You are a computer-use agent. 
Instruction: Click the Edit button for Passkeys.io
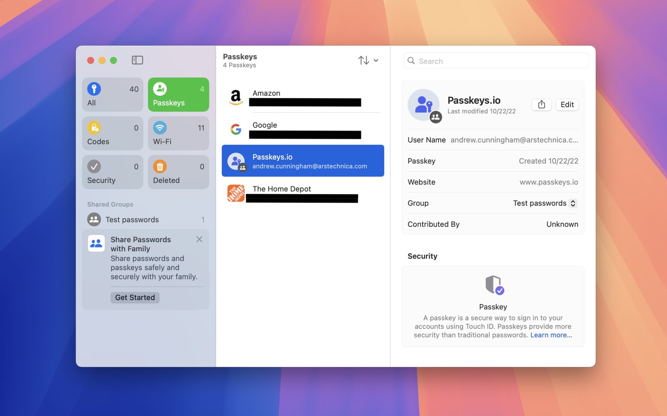(567, 104)
